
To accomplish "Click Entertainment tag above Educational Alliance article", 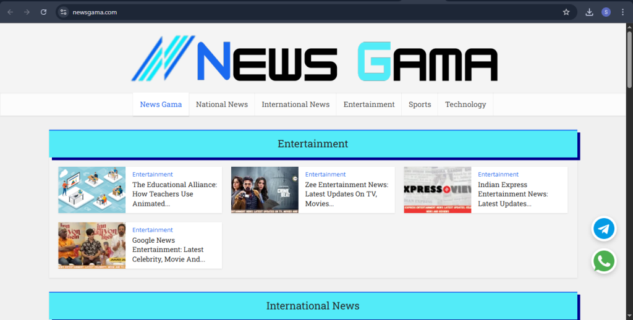I will 153,174.
